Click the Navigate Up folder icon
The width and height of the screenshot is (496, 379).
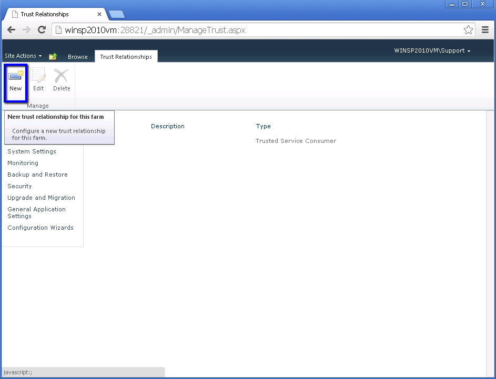coord(53,56)
